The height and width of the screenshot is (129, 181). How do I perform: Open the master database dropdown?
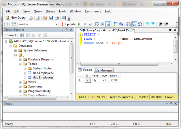point(56,24)
